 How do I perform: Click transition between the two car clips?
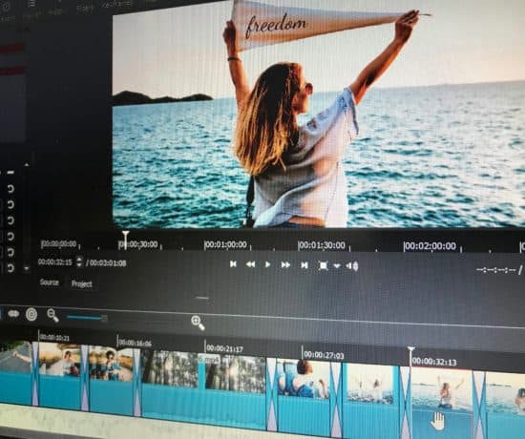[x=85, y=378]
